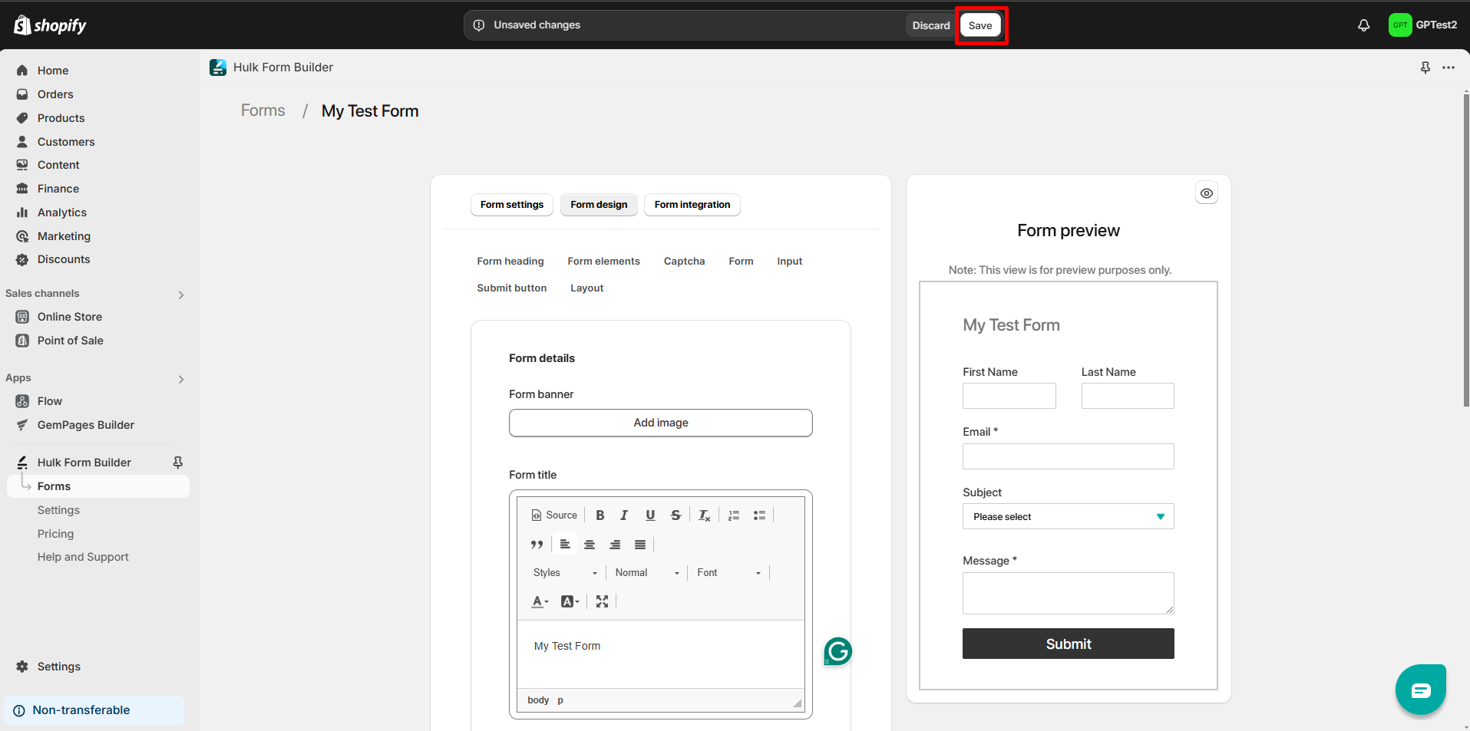Pin the Hulk Form Builder app
1470x731 pixels.
(177, 463)
